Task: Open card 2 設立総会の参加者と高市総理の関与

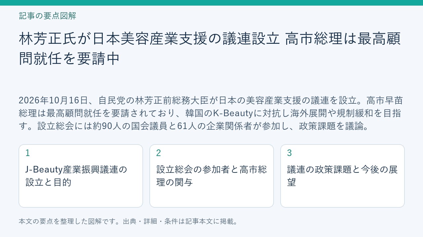Action: tap(212, 176)
